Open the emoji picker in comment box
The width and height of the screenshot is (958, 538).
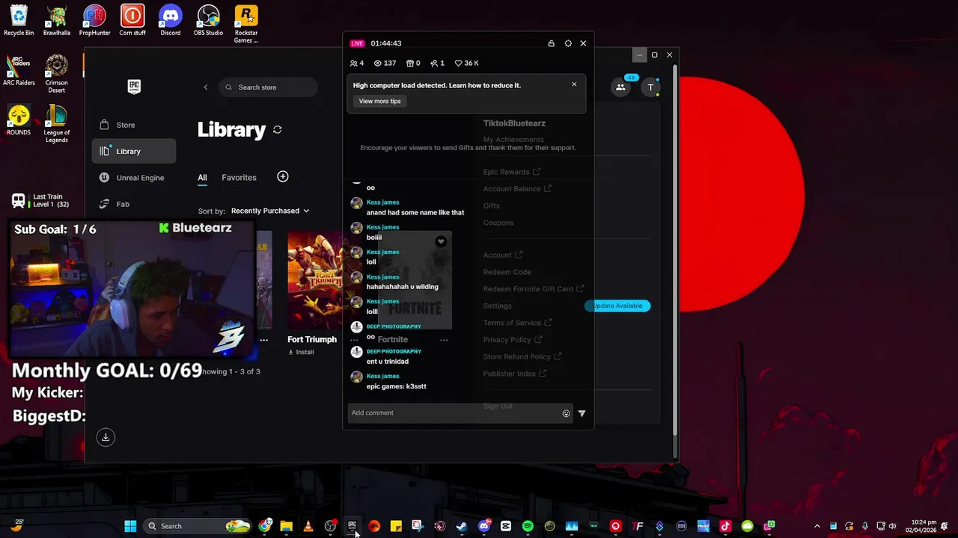tap(566, 413)
